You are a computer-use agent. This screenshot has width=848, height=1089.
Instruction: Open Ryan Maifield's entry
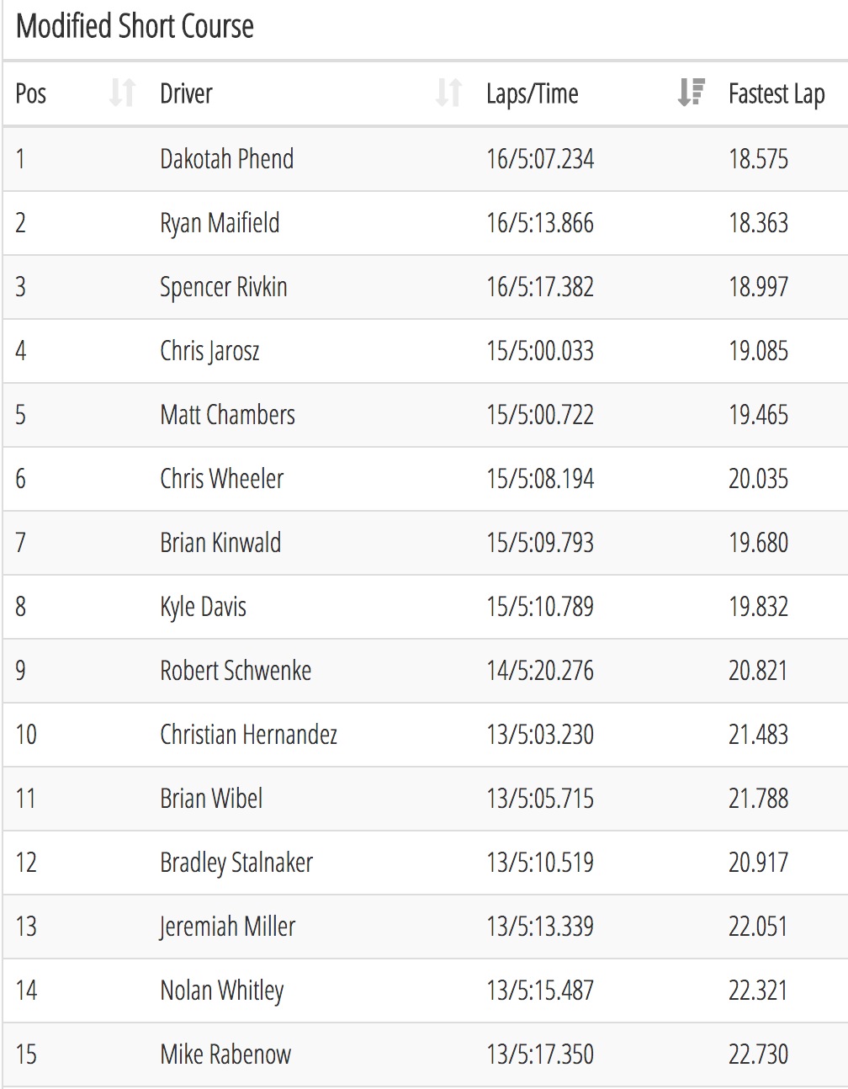click(x=220, y=223)
